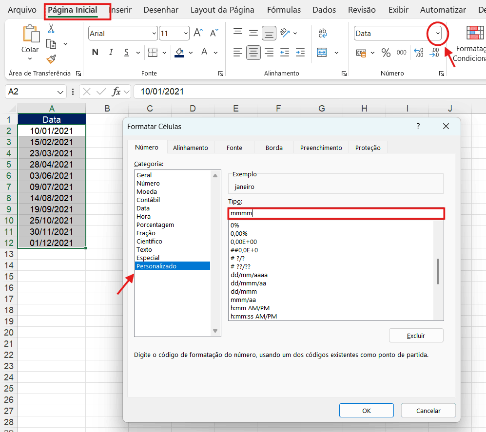Image resolution: width=486 pixels, height=432 pixels.
Task: Click the Cut scissors icon
Action: 51,29
